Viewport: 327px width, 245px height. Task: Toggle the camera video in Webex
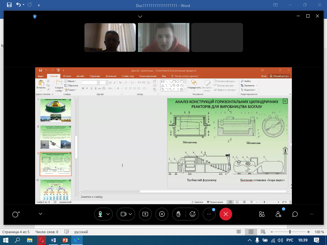(x=124, y=214)
